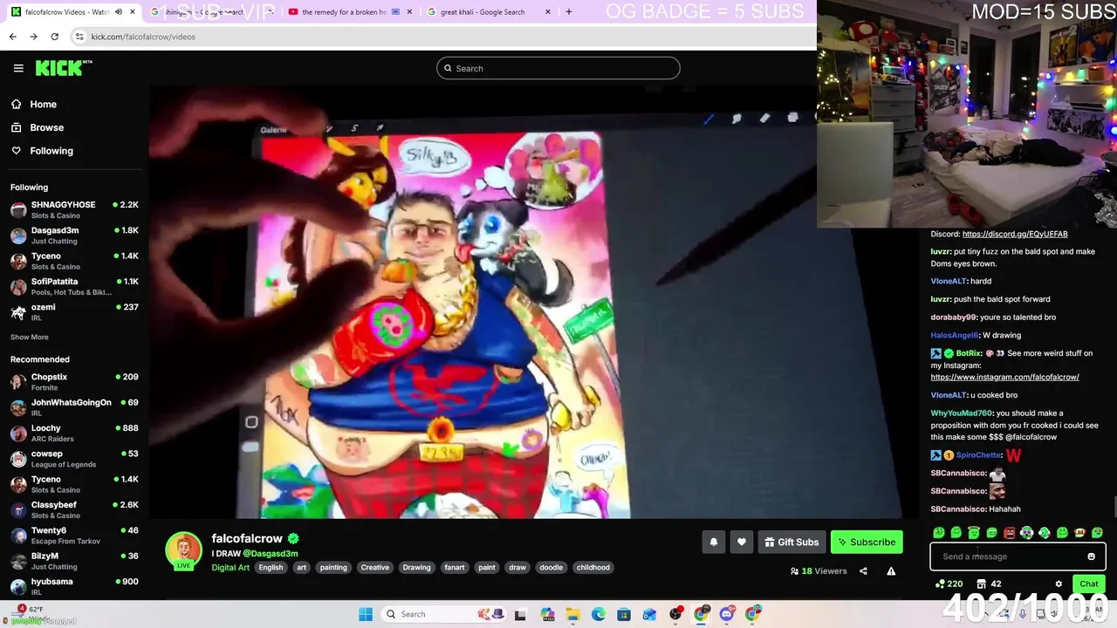1117x628 pixels.
Task: Open ozemi channel in sidebar
Action: click(x=73, y=311)
